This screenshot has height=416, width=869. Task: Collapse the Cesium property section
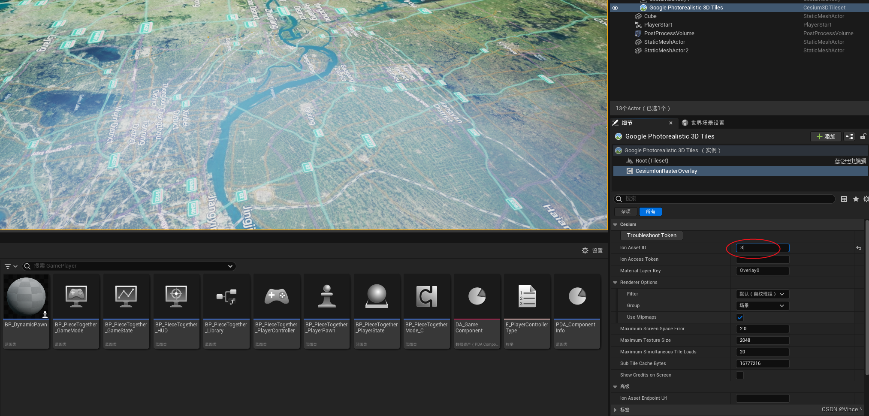point(615,224)
